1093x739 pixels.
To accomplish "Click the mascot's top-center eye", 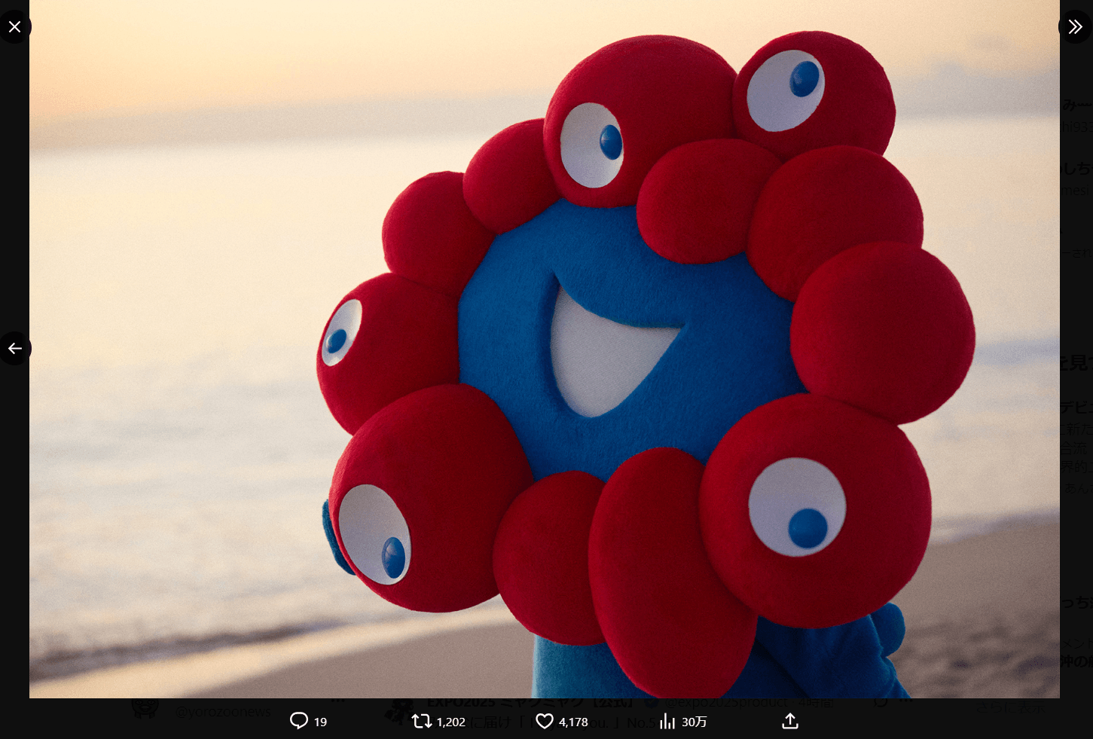I will pos(592,145).
